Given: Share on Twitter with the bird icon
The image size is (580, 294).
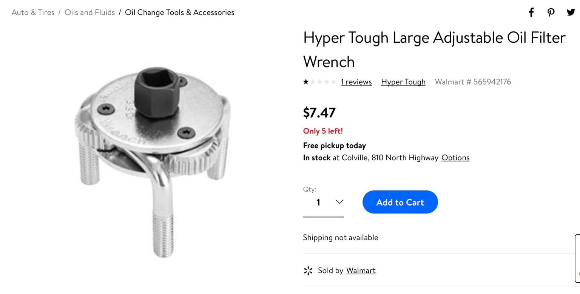Looking at the screenshot, I should [571, 12].
